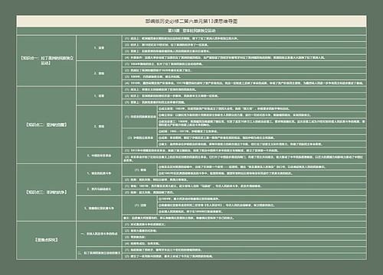Select the row about 1804年 Haiti independence
383x275 pixels.
tap(244, 64)
